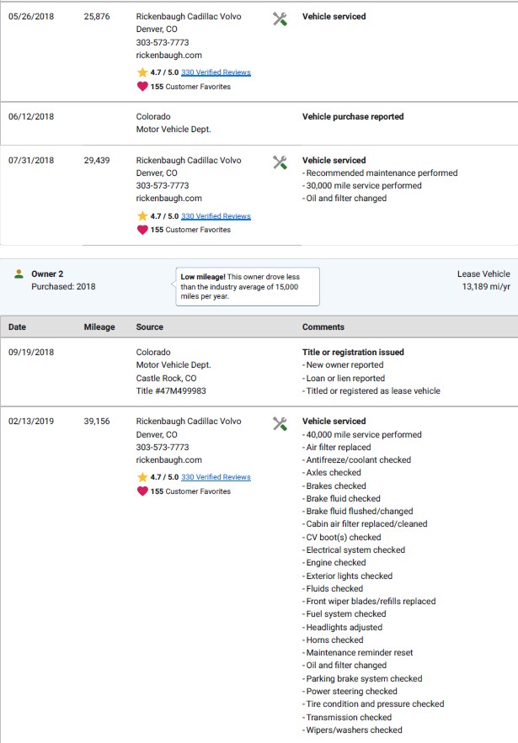Click the Source column header
The width and height of the screenshot is (518, 743).
(149, 327)
